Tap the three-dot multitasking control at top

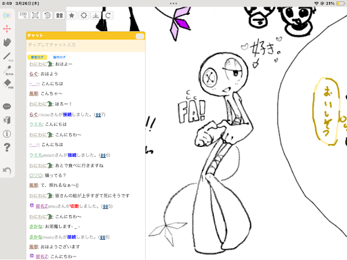tap(173, 3)
